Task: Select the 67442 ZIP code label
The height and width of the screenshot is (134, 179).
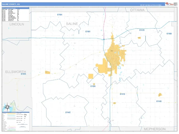Action: (68, 113)
